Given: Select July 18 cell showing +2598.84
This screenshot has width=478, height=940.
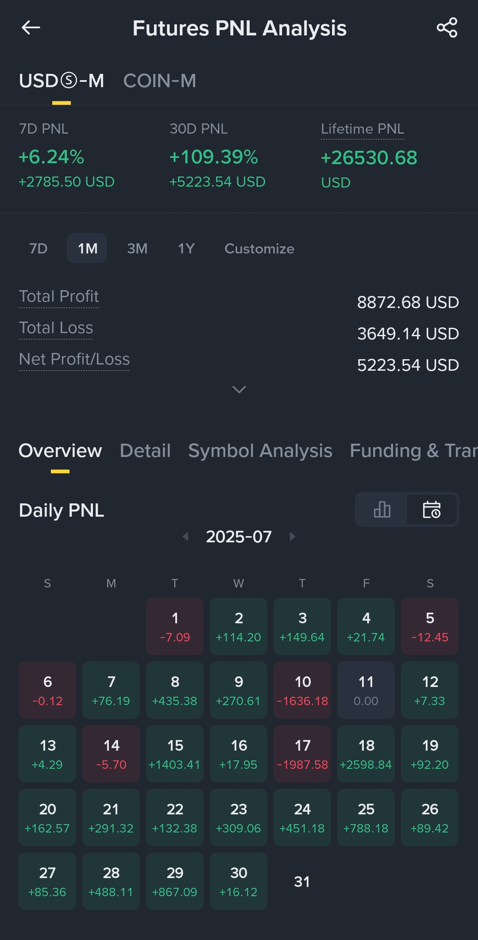Looking at the screenshot, I should coord(366,754).
